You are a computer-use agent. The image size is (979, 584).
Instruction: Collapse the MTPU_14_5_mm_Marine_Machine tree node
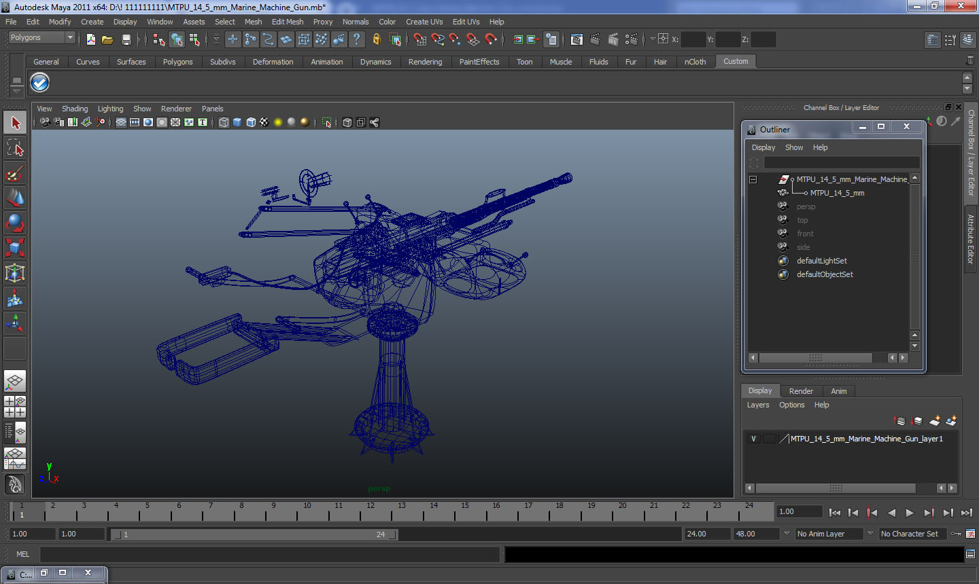tap(753, 179)
